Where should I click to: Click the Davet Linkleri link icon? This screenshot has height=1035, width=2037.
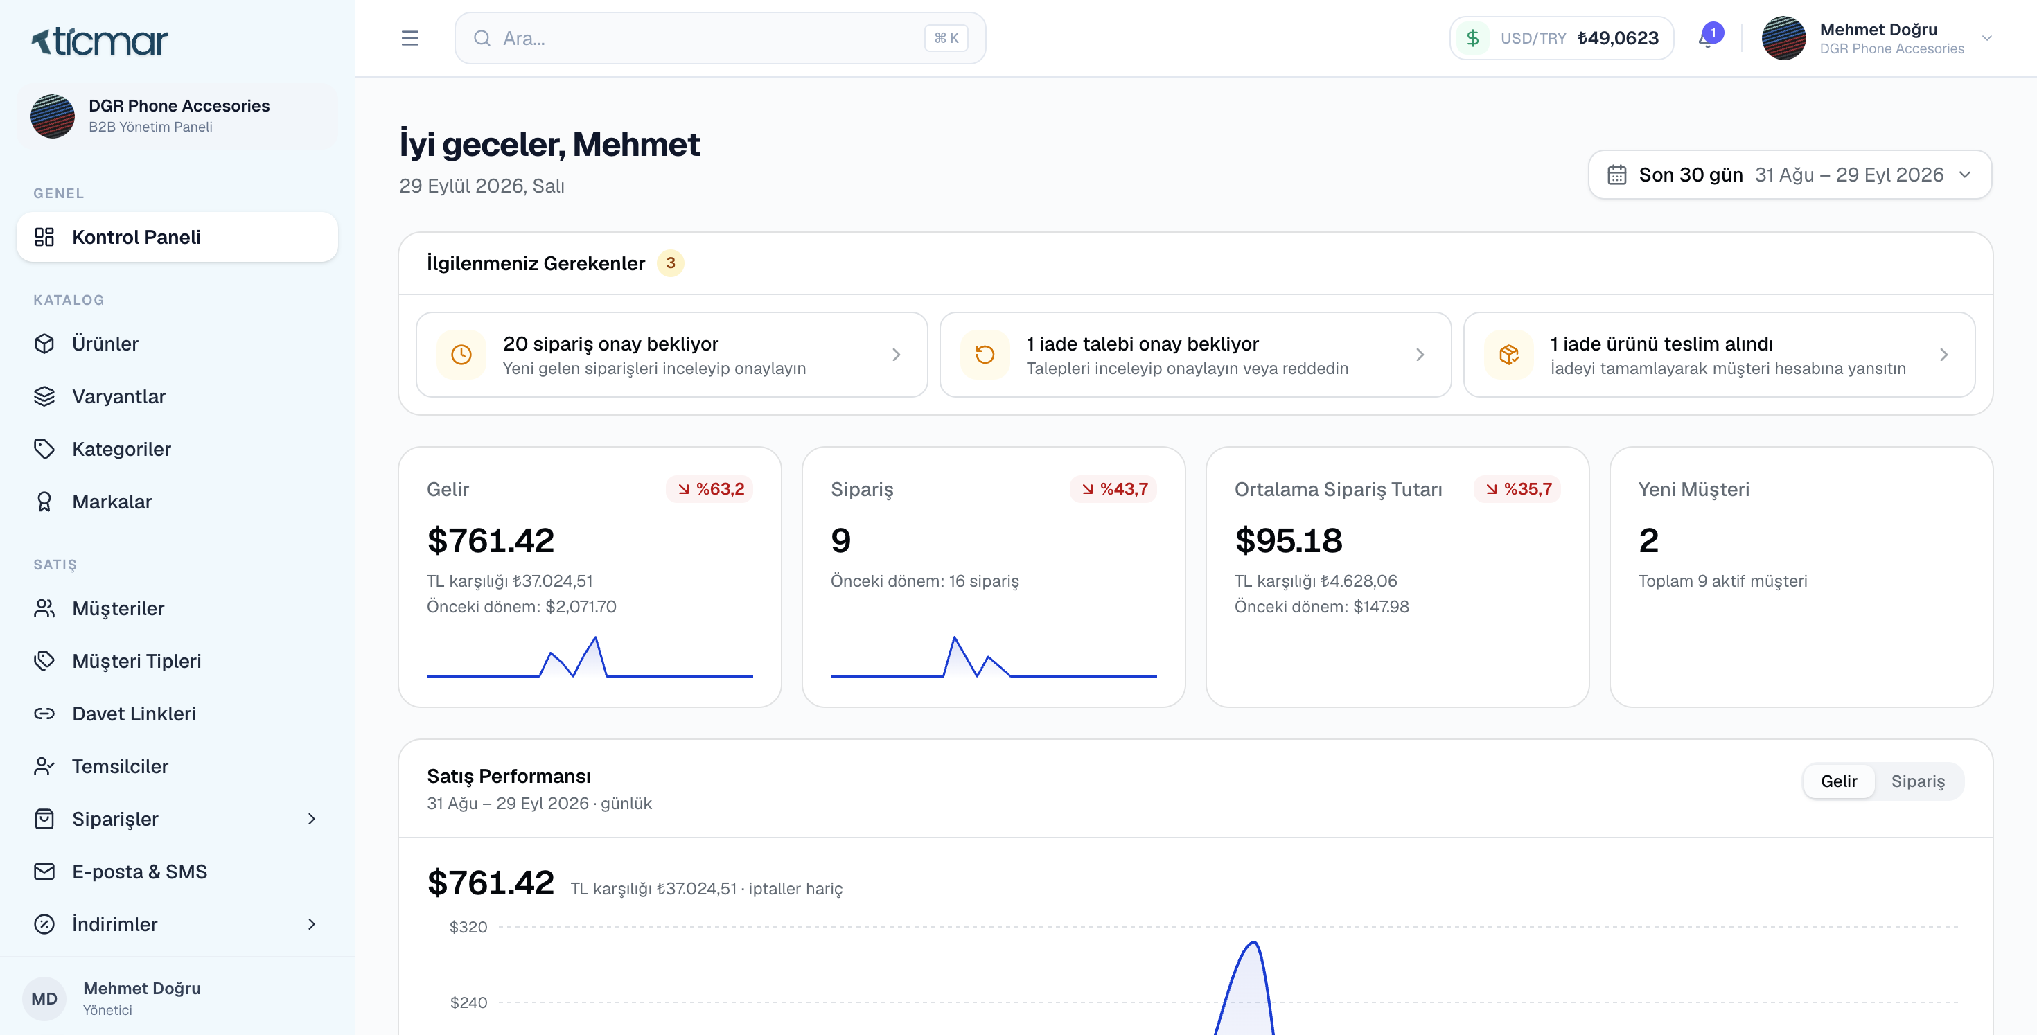(x=44, y=713)
